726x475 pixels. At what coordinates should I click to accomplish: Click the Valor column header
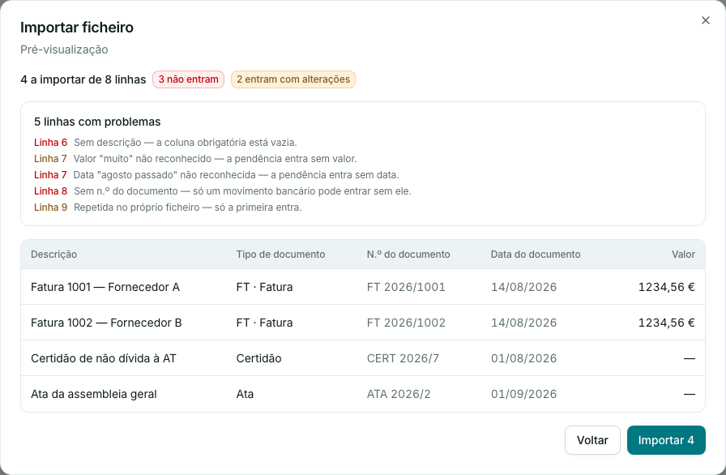(x=683, y=255)
